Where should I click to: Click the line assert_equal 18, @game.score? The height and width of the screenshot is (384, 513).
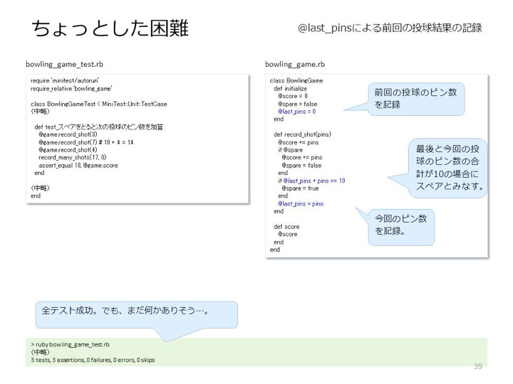pos(78,166)
